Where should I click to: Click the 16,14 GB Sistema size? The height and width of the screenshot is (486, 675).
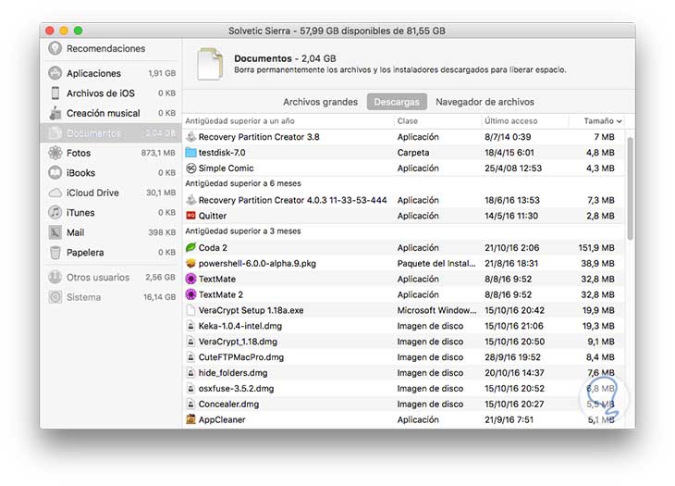pos(159,297)
